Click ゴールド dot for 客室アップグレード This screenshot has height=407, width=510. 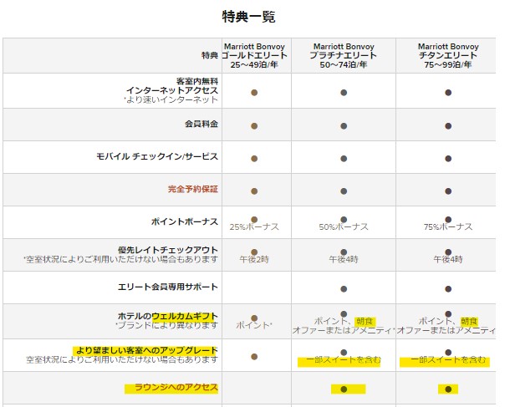point(254,357)
